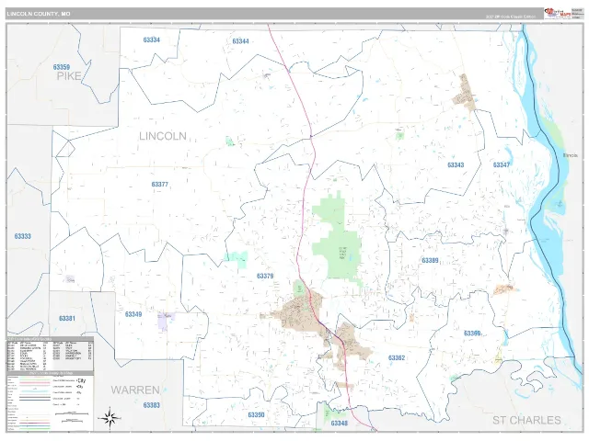589x441 pixels.
Task: Click the 'LINCOLN COUNTY, MO' title
Action: pos(39,14)
